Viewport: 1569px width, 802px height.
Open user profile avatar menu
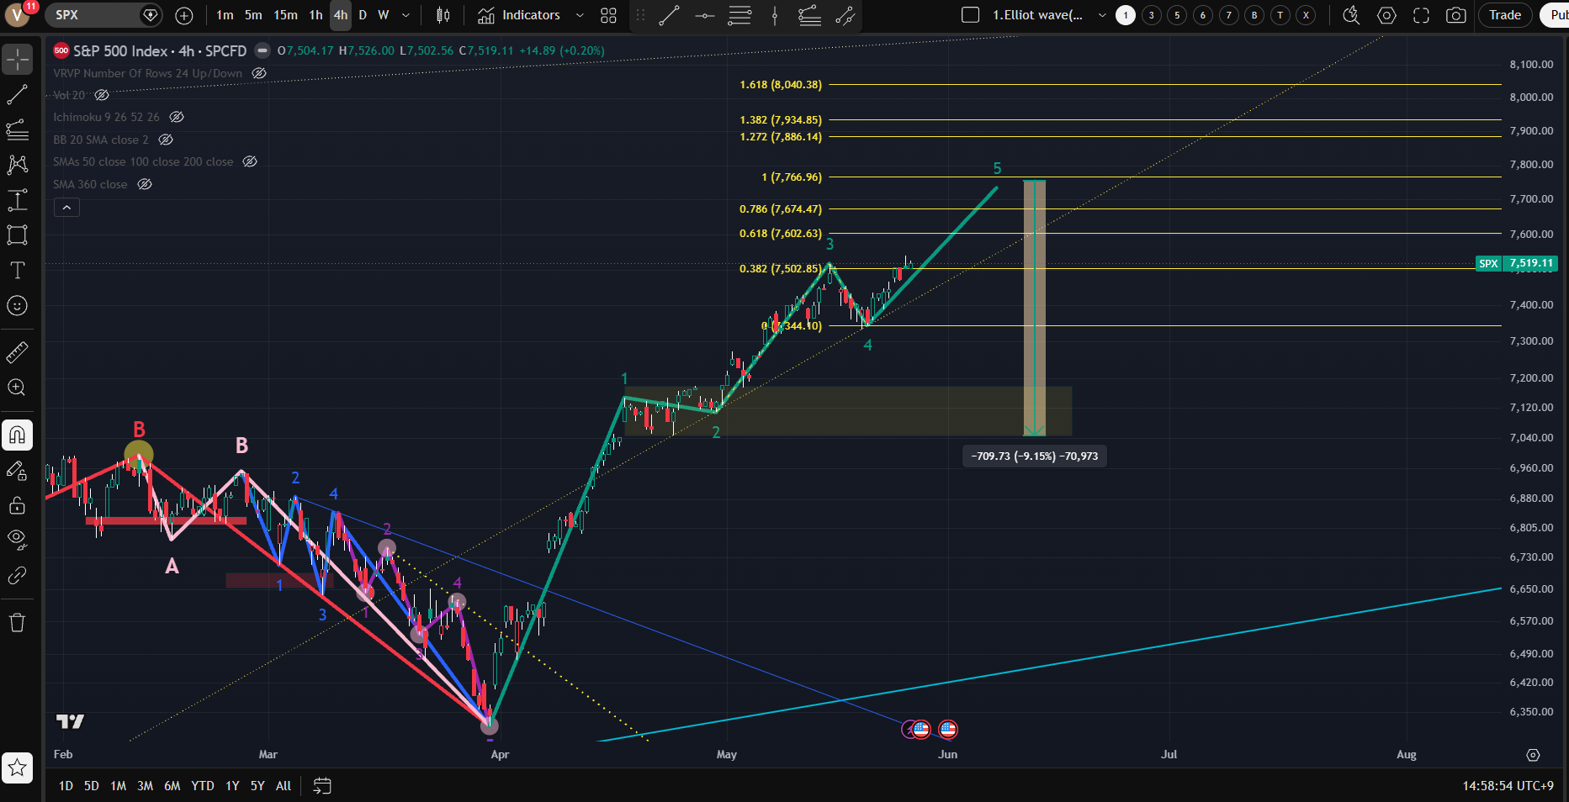[17, 15]
